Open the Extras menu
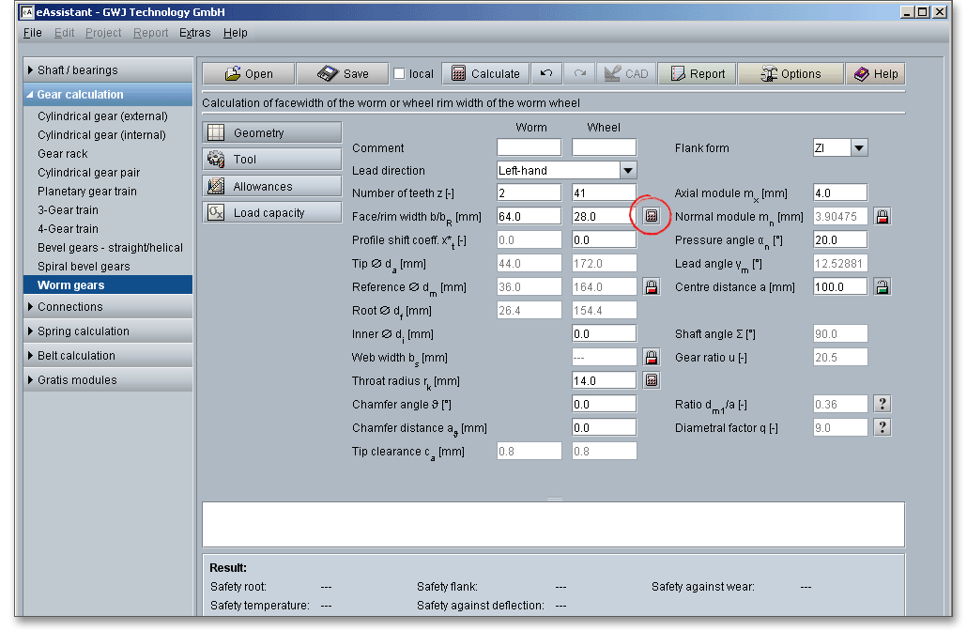967x631 pixels. (195, 33)
